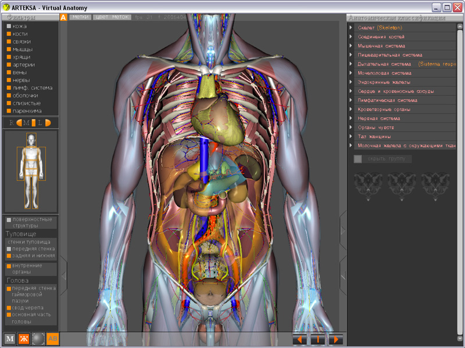Screen dimensions: 465x348
Task: Expand the Дыхательная система node arrow
Action: [351, 64]
